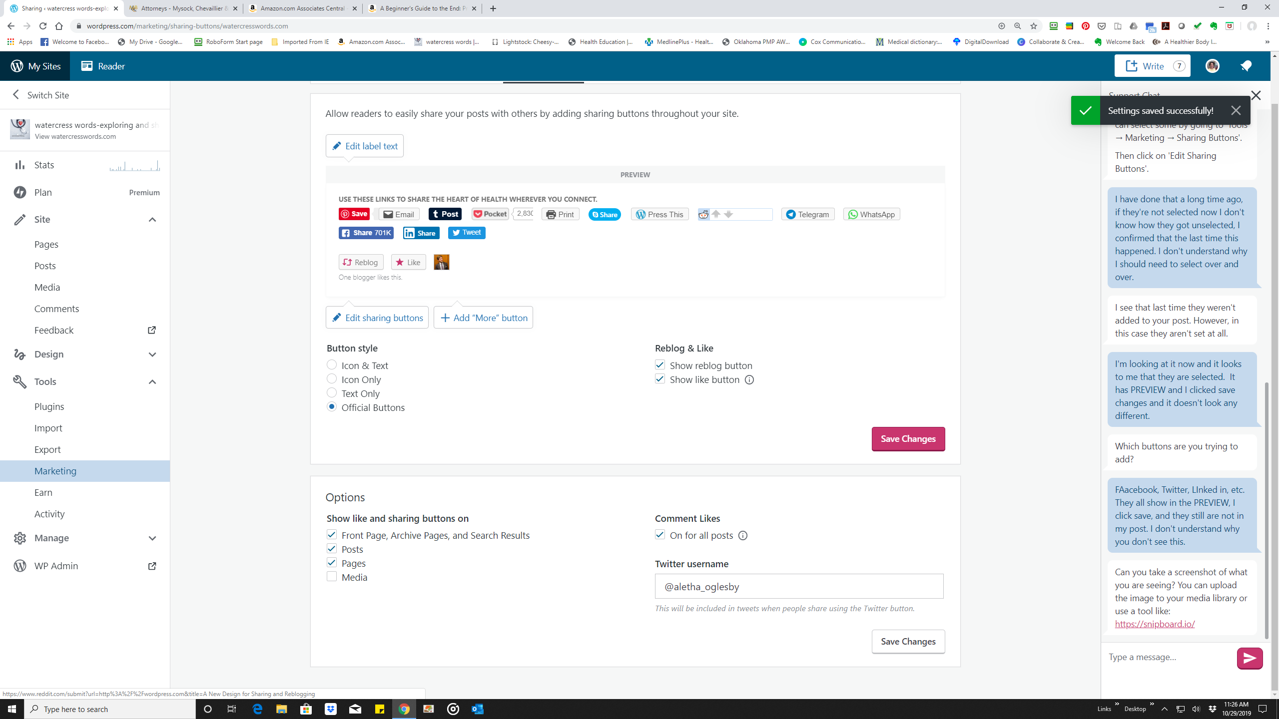Viewport: 1279px width, 719px height.
Task: Uncheck Show reblog button checkbox
Action: 660,365
